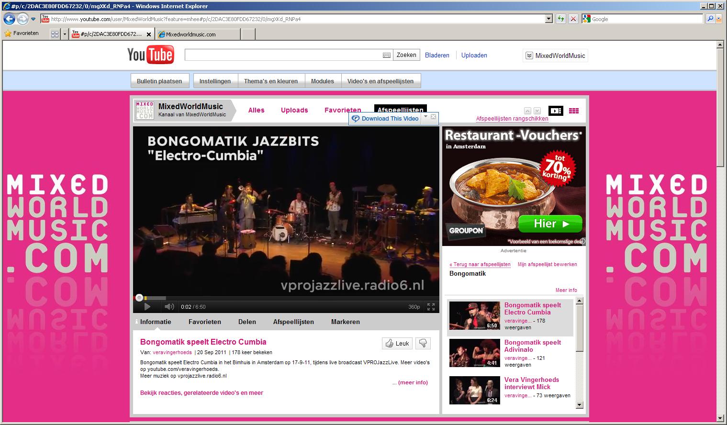Click the MixedWorldMusic channel avatar image
Viewport: 727px width, 425px height.
coord(144,110)
